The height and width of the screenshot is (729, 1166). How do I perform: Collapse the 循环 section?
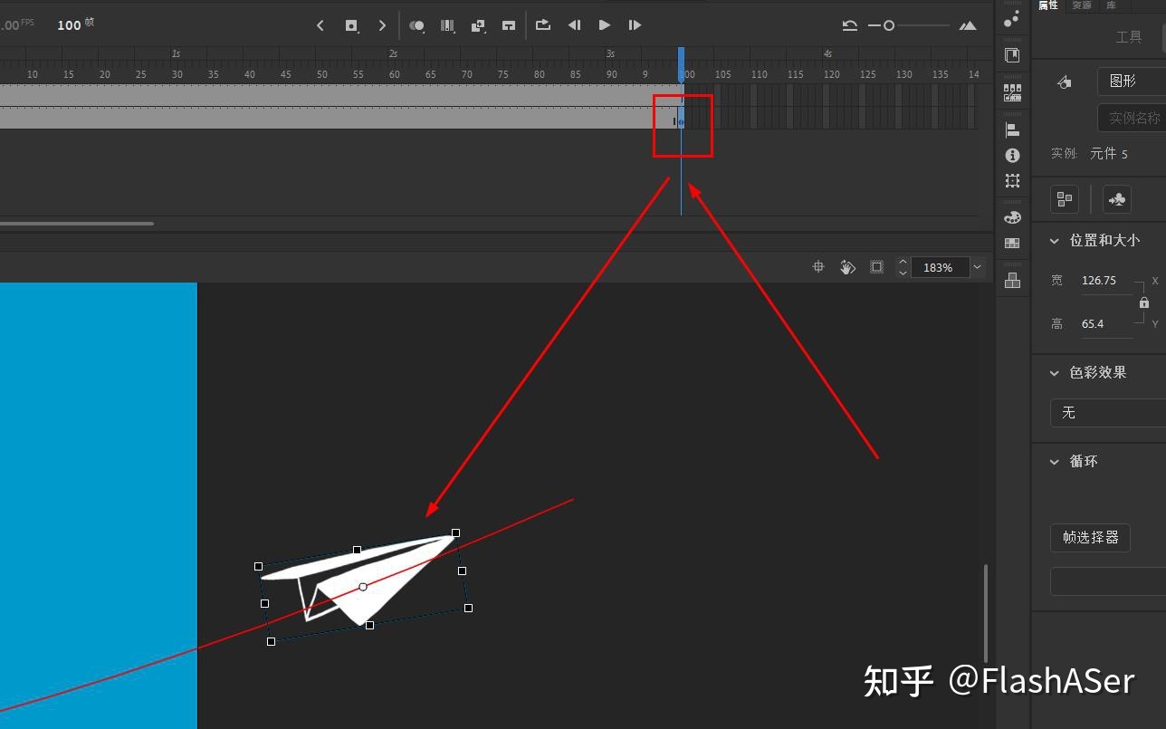pyautogui.click(x=1054, y=462)
